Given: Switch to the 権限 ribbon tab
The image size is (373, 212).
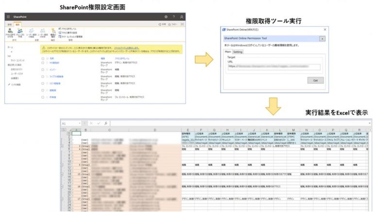Looking at the screenshot, I should point(17,24).
